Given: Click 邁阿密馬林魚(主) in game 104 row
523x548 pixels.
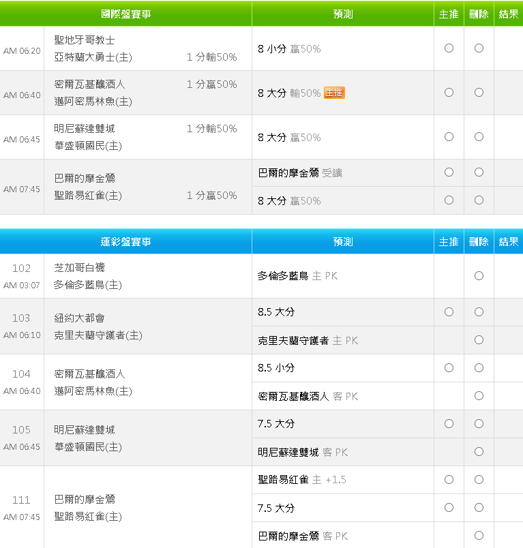Looking at the screenshot, I should click(93, 391).
